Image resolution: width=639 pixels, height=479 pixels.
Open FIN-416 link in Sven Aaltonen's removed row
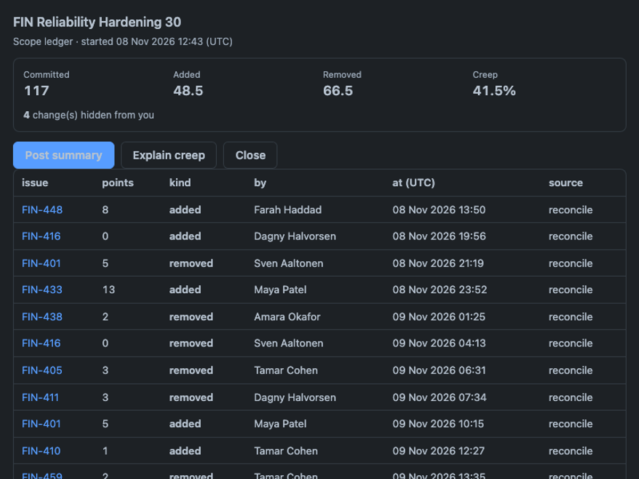[41, 343]
